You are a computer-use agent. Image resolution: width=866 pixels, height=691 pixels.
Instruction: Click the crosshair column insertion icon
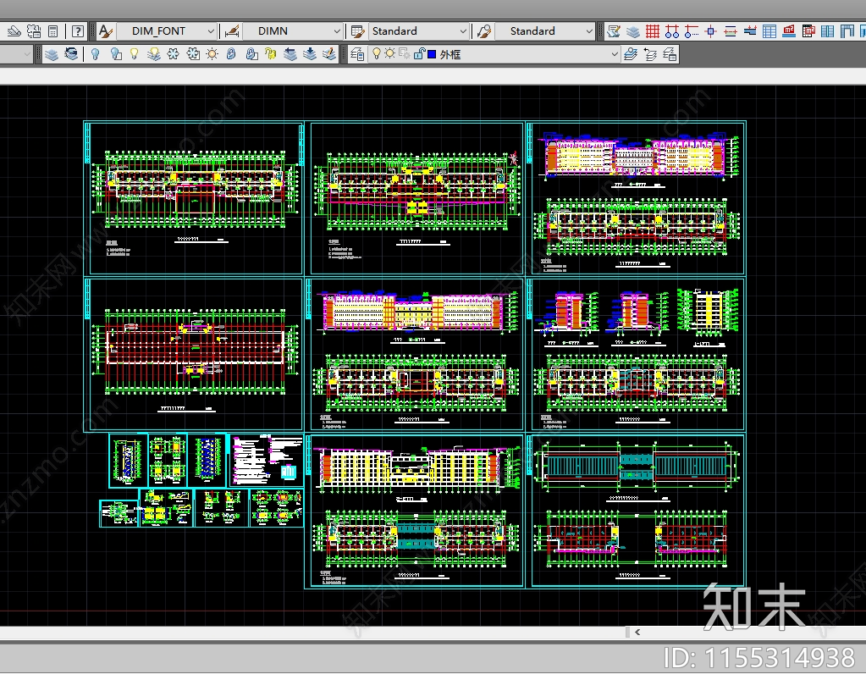711,31
